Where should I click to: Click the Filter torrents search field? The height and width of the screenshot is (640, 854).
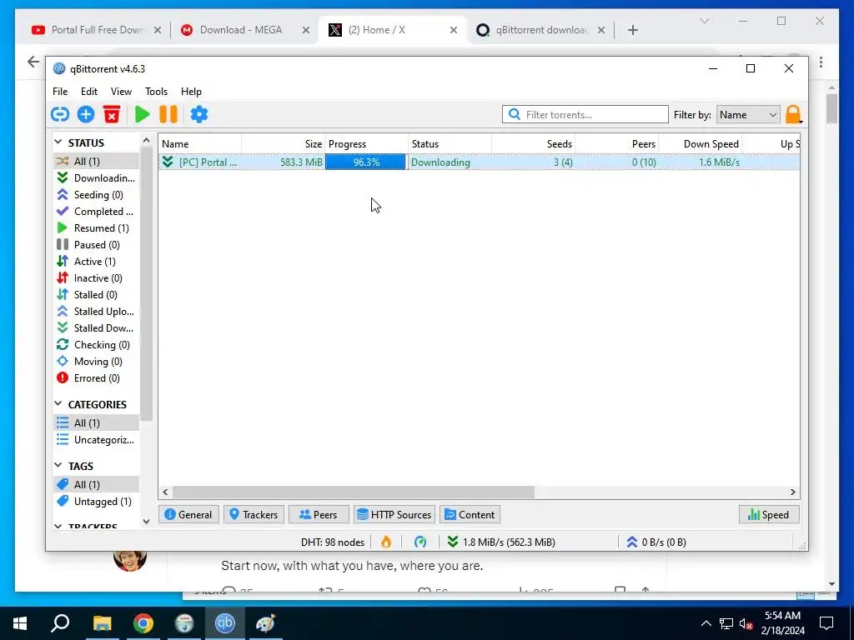click(x=585, y=115)
